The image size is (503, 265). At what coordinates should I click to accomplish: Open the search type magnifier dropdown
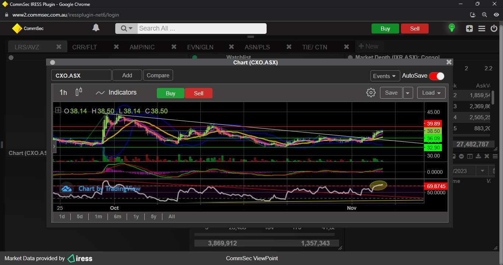click(126, 28)
